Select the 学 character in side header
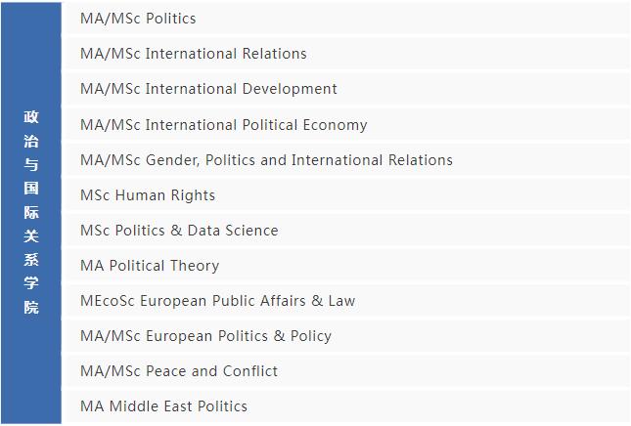Screen dimensions: 631x426 click(x=31, y=283)
